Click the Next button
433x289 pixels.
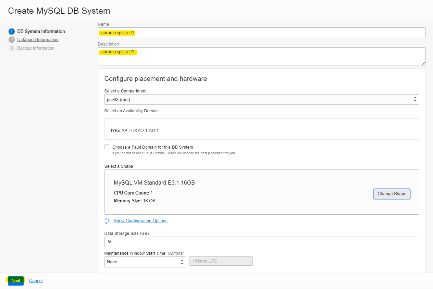(x=16, y=281)
